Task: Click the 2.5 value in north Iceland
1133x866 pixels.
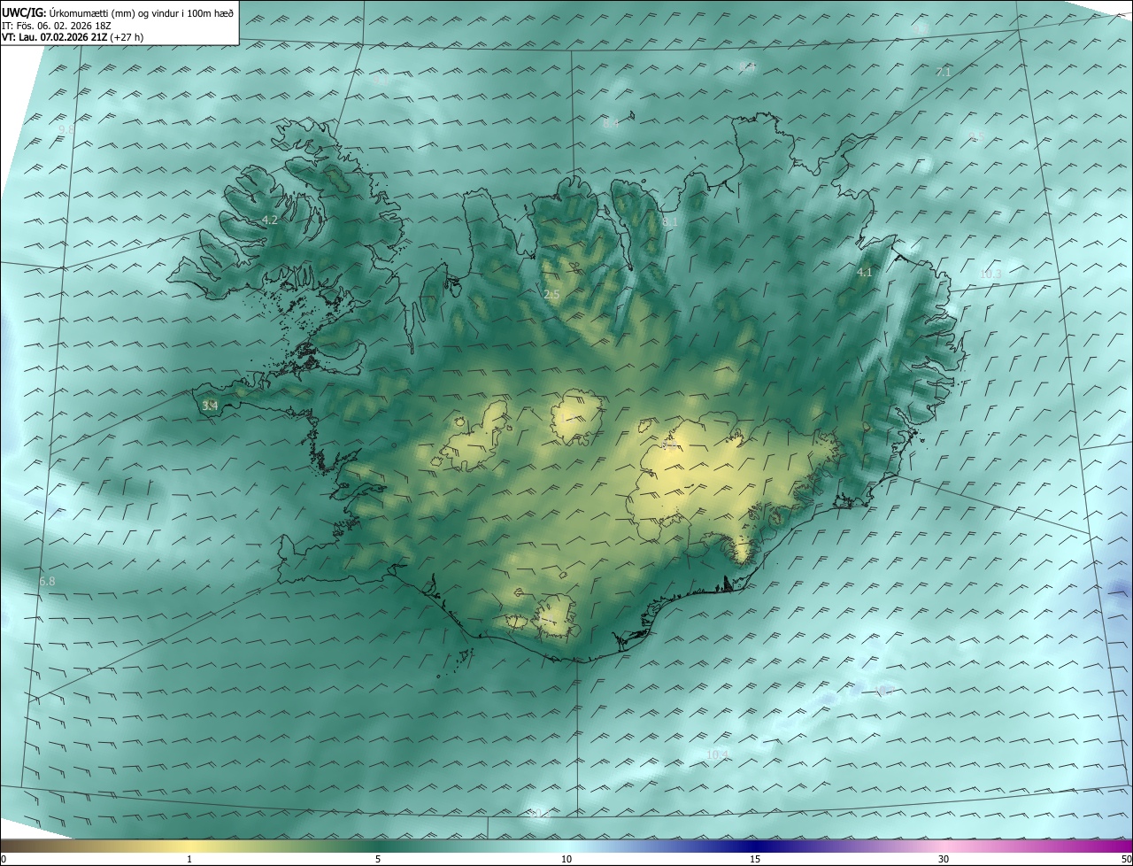Action: (551, 294)
